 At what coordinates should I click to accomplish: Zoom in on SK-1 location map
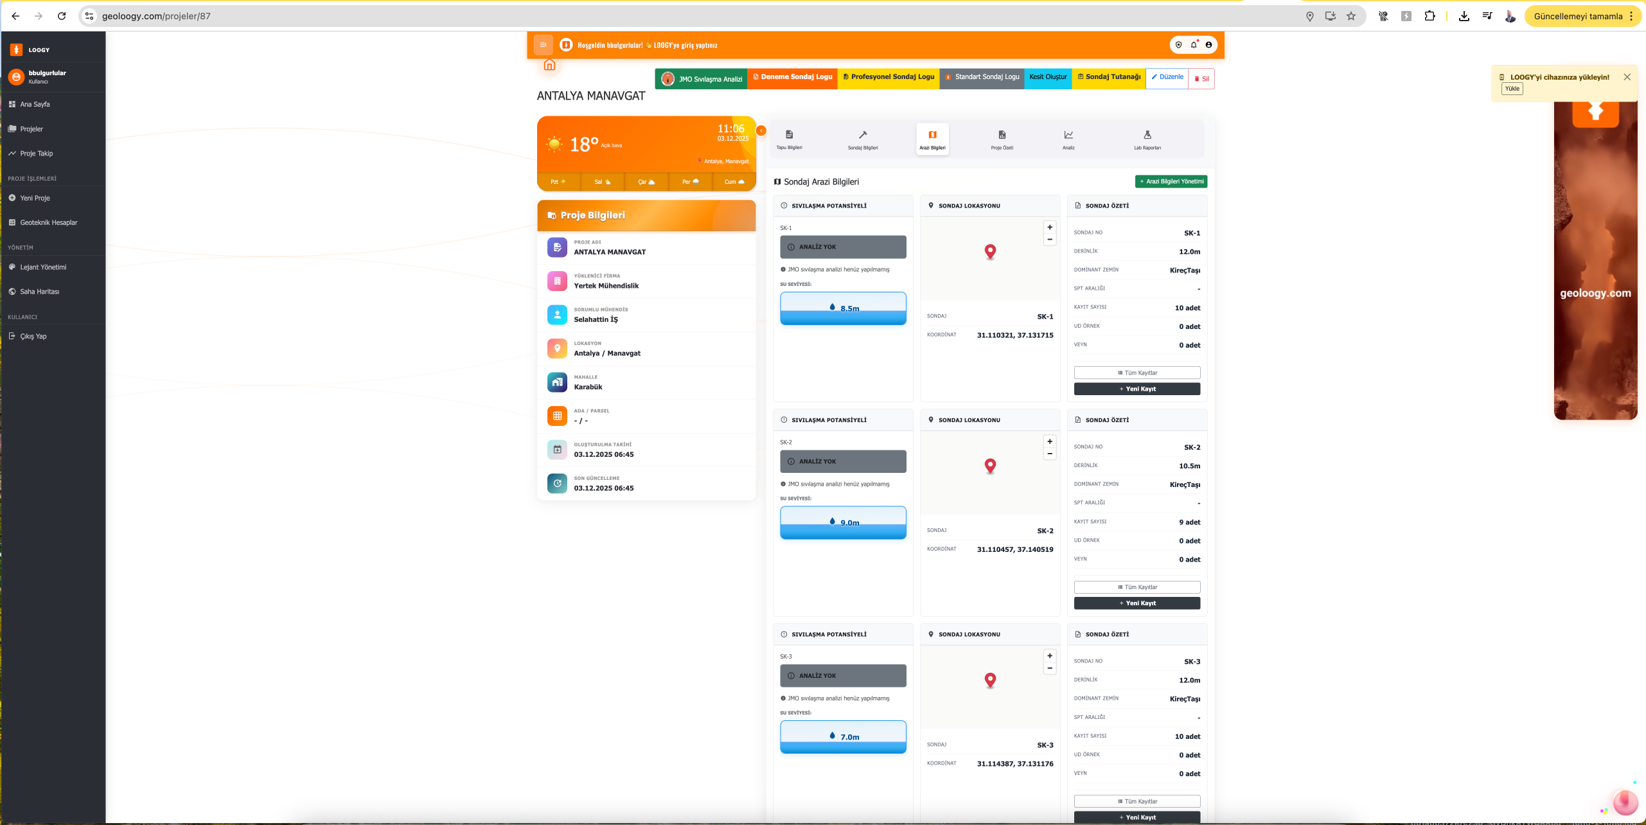(1050, 227)
